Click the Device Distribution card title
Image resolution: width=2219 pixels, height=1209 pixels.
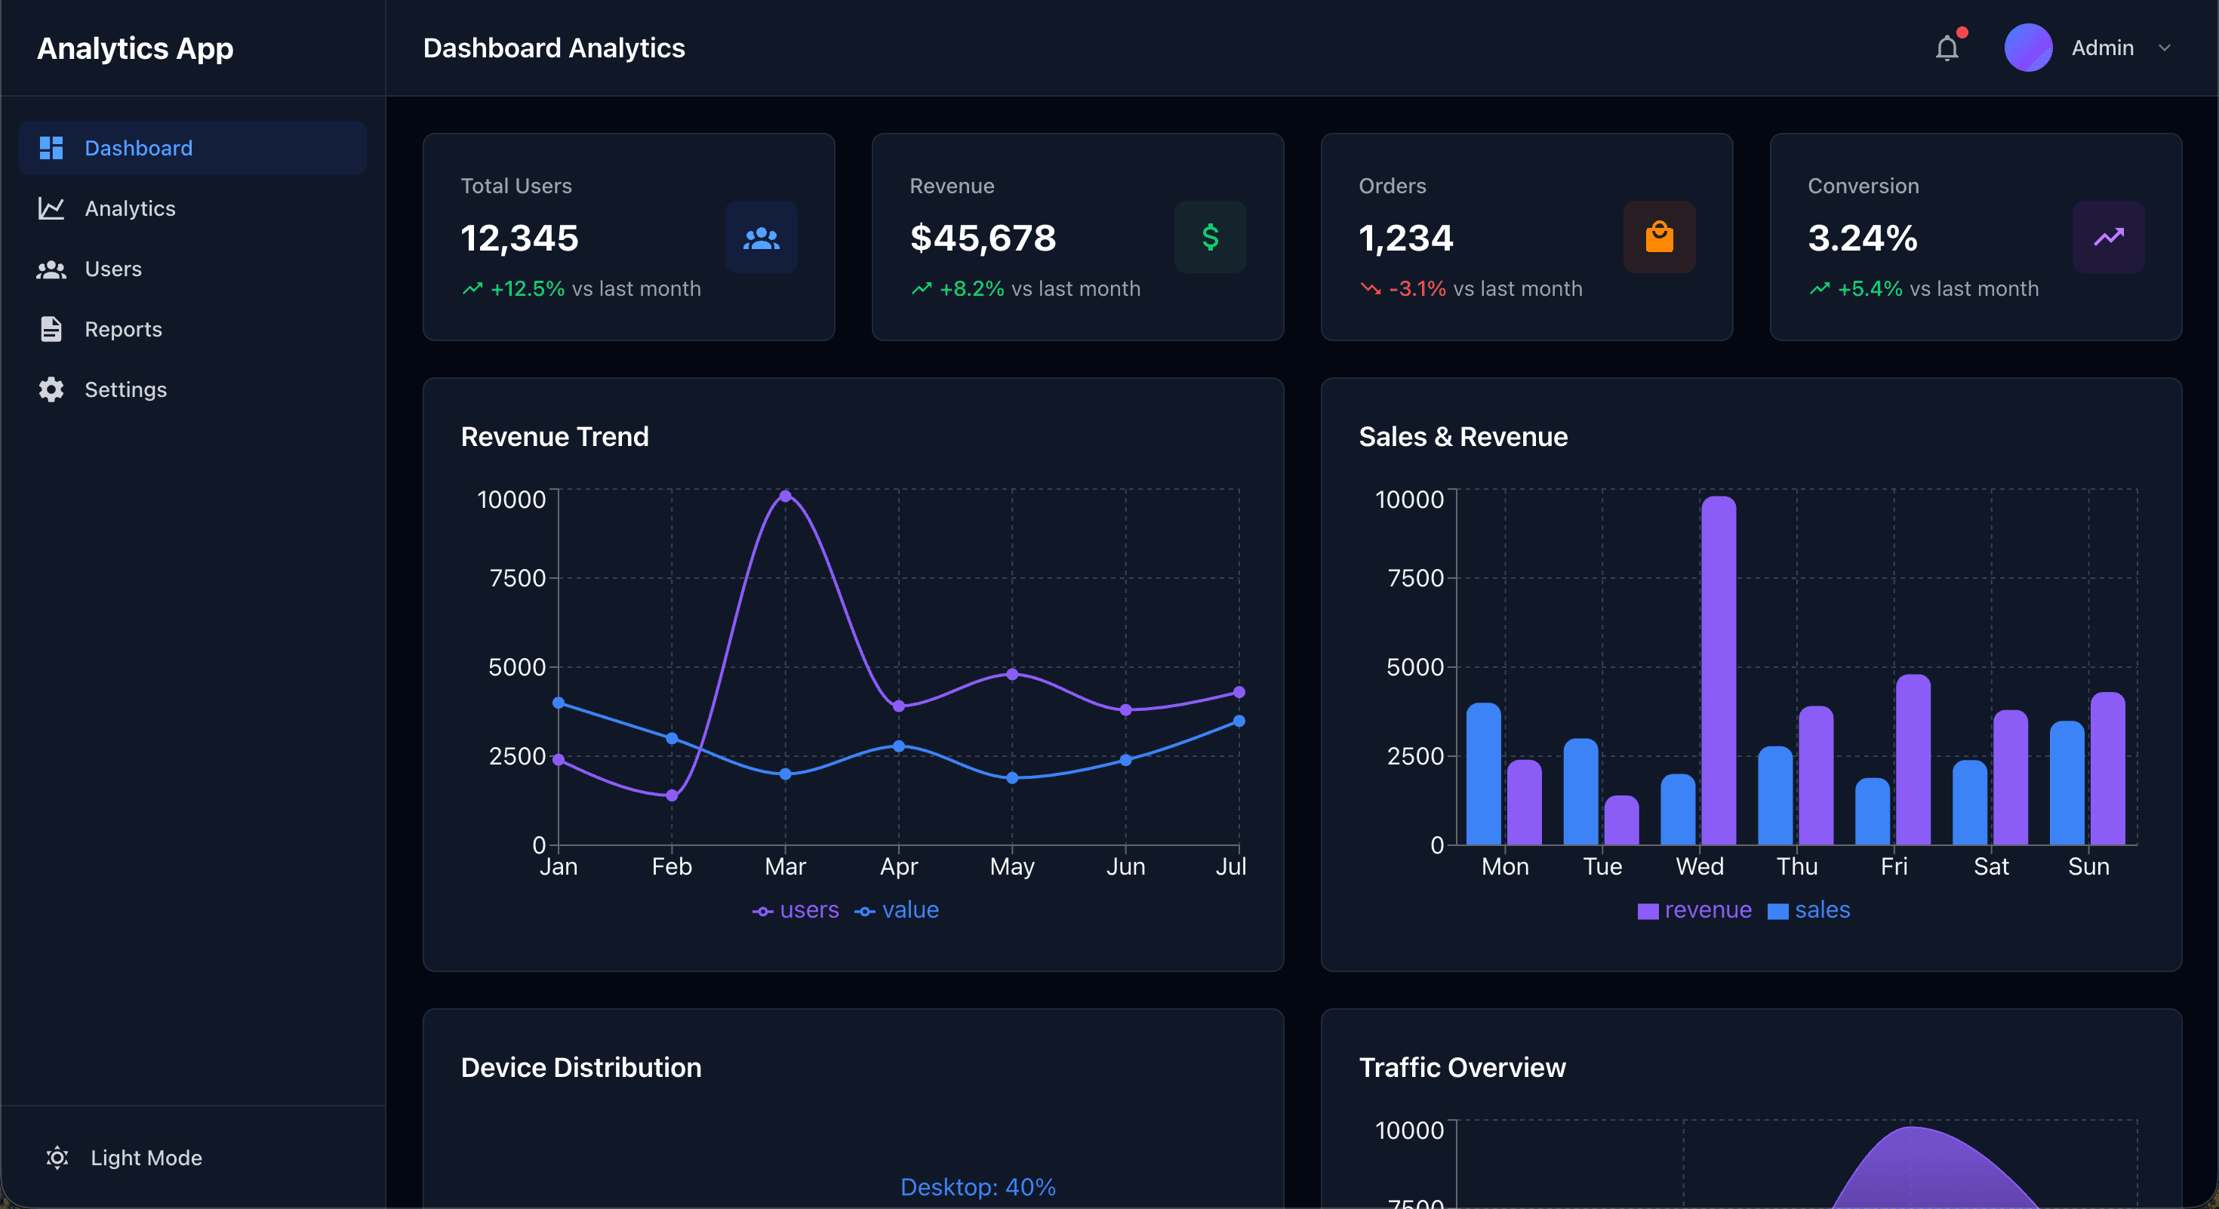(x=581, y=1068)
